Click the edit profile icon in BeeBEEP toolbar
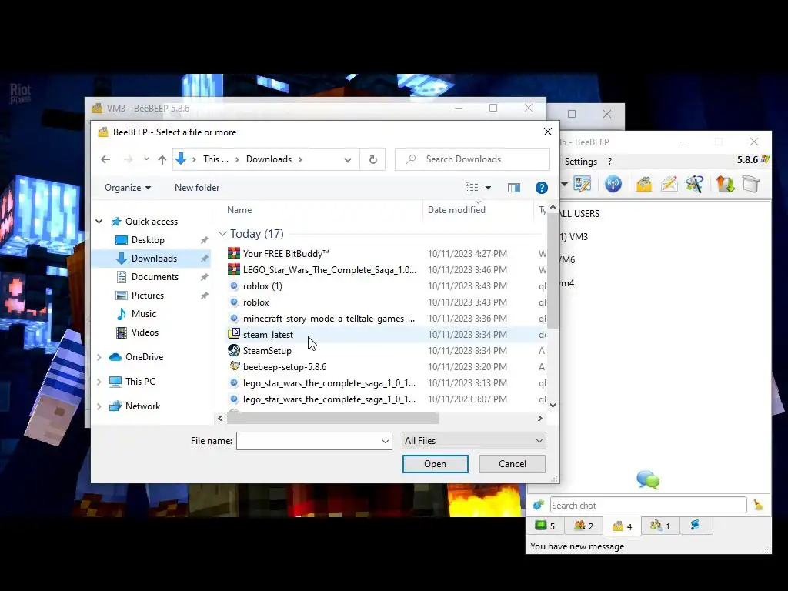The image size is (788, 591). pos(583,184)
